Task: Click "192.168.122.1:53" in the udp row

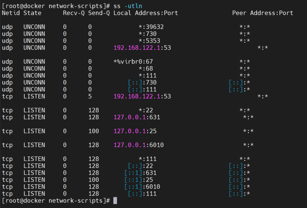Action: pyautogui.click(x=142, y=48)
